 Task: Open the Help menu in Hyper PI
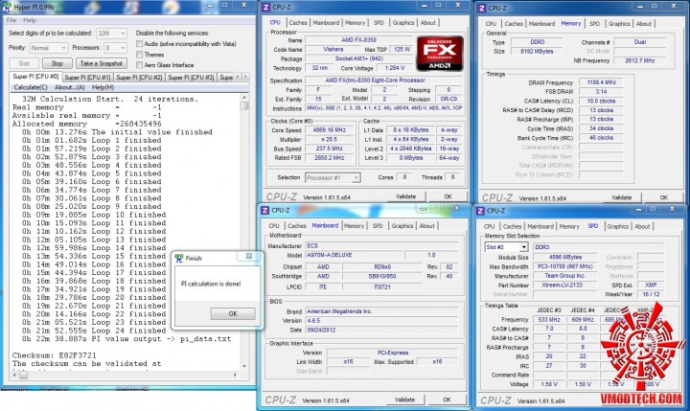click(x=30, y=20)
